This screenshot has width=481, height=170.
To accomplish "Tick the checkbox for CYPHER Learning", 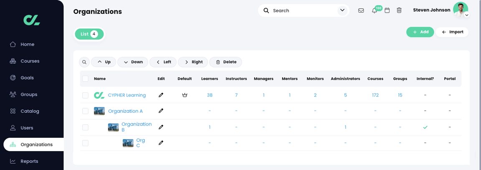I will 85,95.
